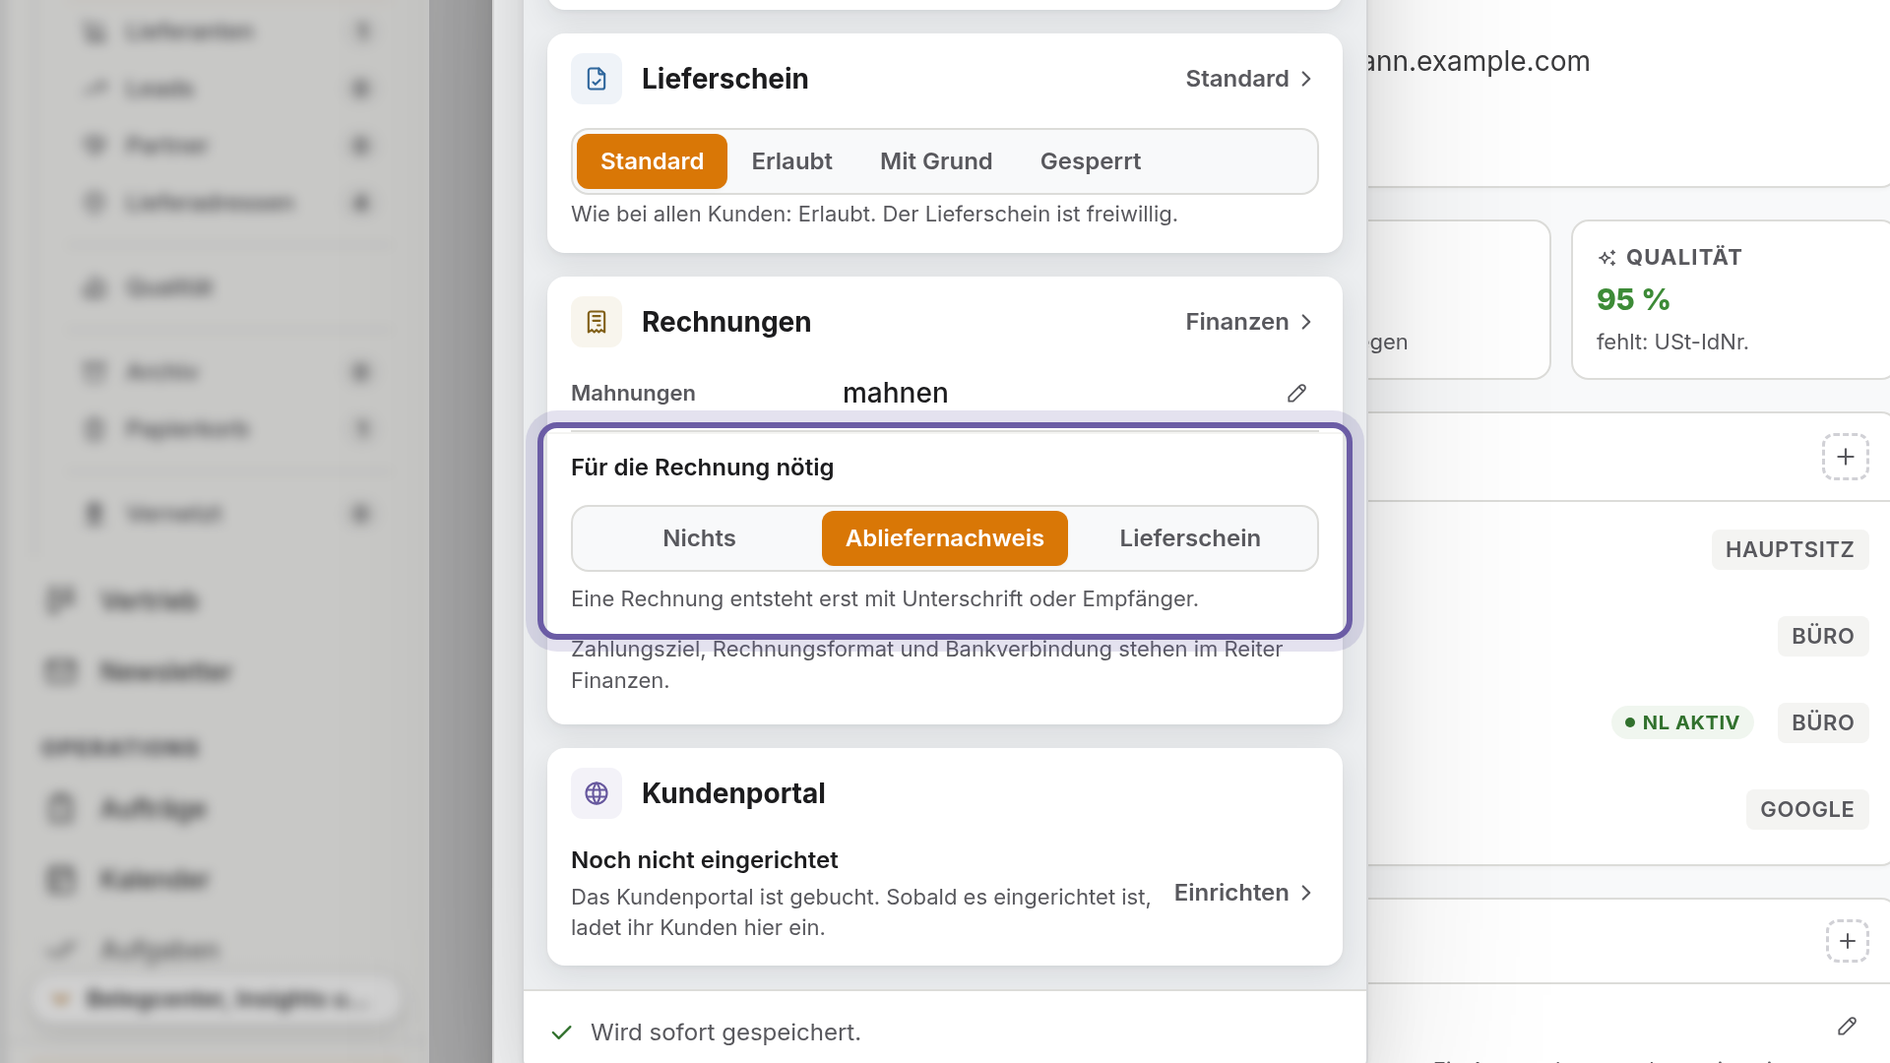Choose Lieferschein for invoice requirement
1890x1063 pixels.
coord(1190,538)
